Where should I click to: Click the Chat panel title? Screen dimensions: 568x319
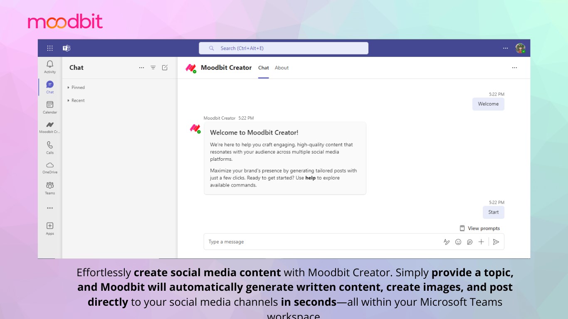click(x=77, y=68)
